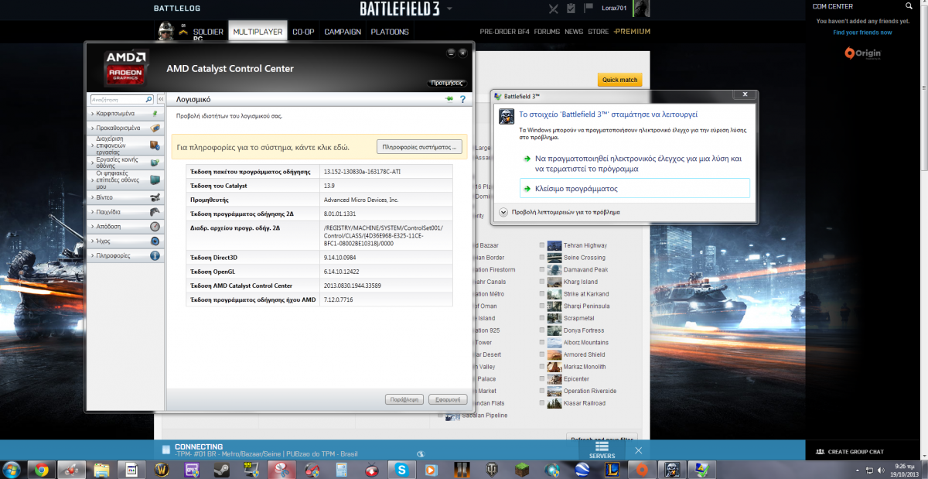Collapse the Catalyst sidebar with the double chevron

(162, 100)
